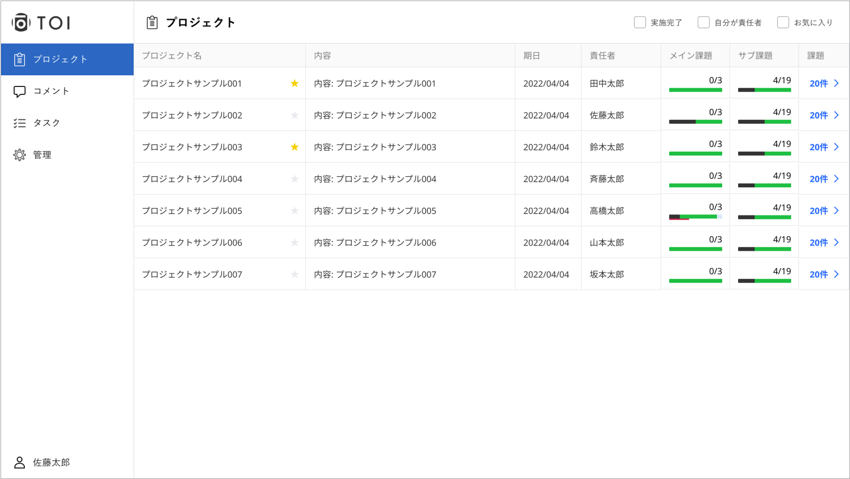Open the 20件 link for プロジェクトサンプル003

point(818,147)
